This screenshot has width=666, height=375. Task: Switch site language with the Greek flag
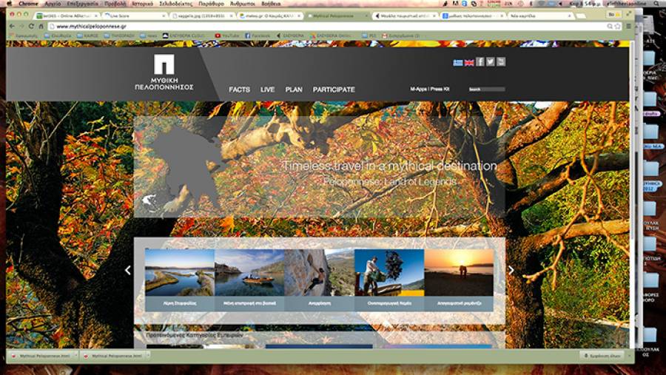coord(458,62)
